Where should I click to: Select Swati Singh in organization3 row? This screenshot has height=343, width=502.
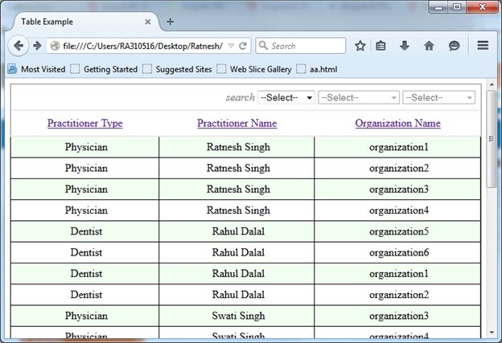(x=238, y=316)
